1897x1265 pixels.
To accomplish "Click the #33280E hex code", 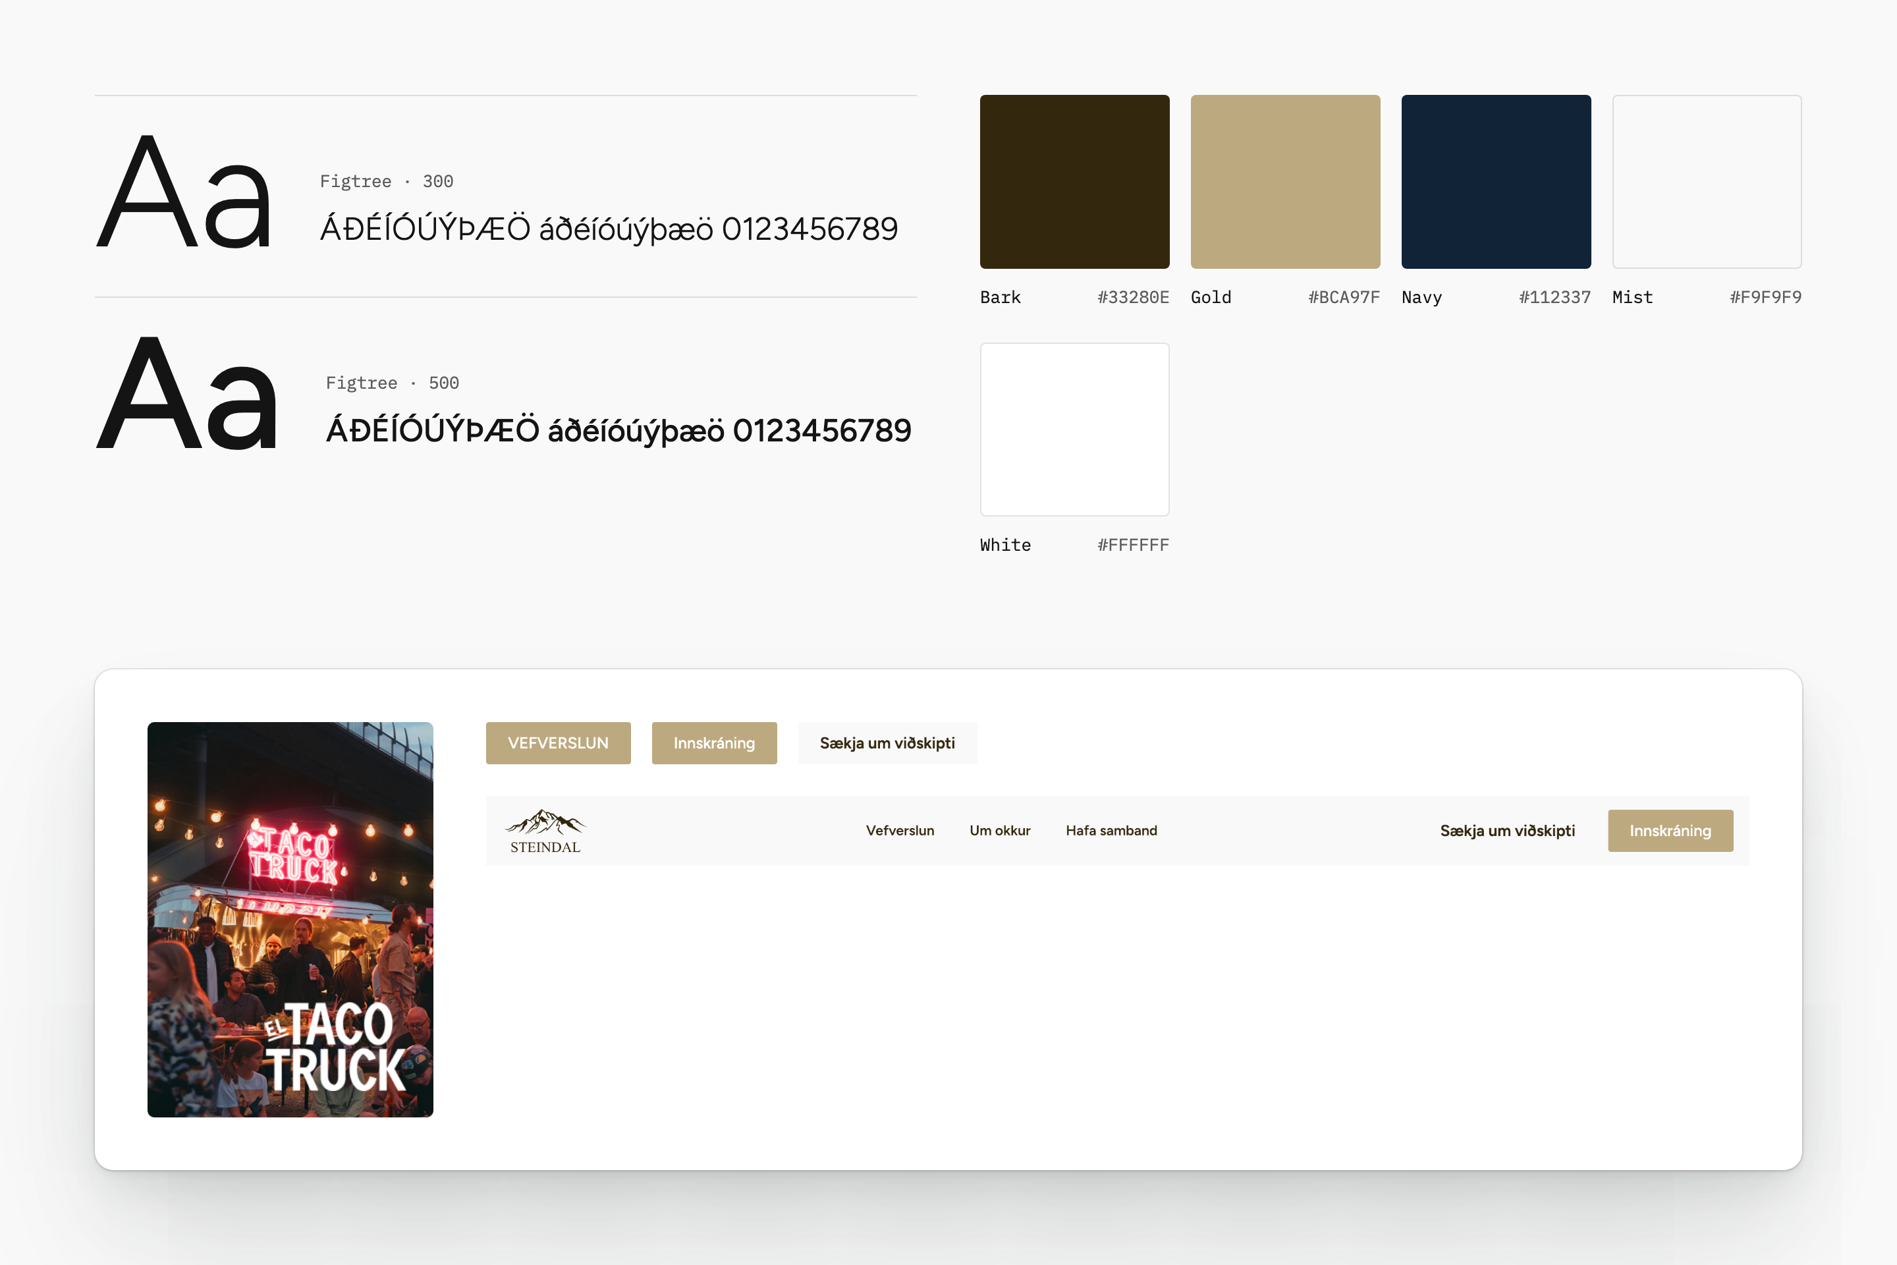I will tap(1133, 298).
